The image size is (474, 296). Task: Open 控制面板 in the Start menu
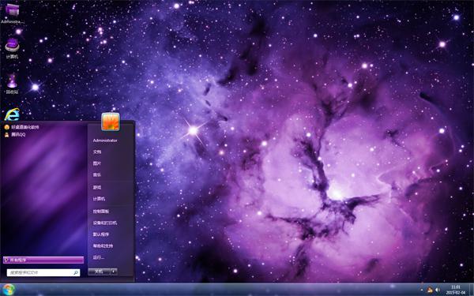101,212
